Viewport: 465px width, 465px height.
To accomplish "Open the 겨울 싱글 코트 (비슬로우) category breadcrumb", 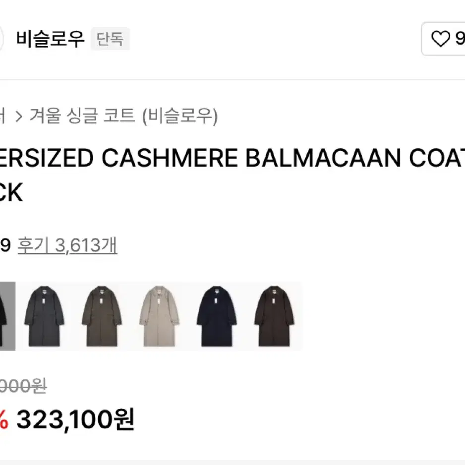I will point(123,116).
